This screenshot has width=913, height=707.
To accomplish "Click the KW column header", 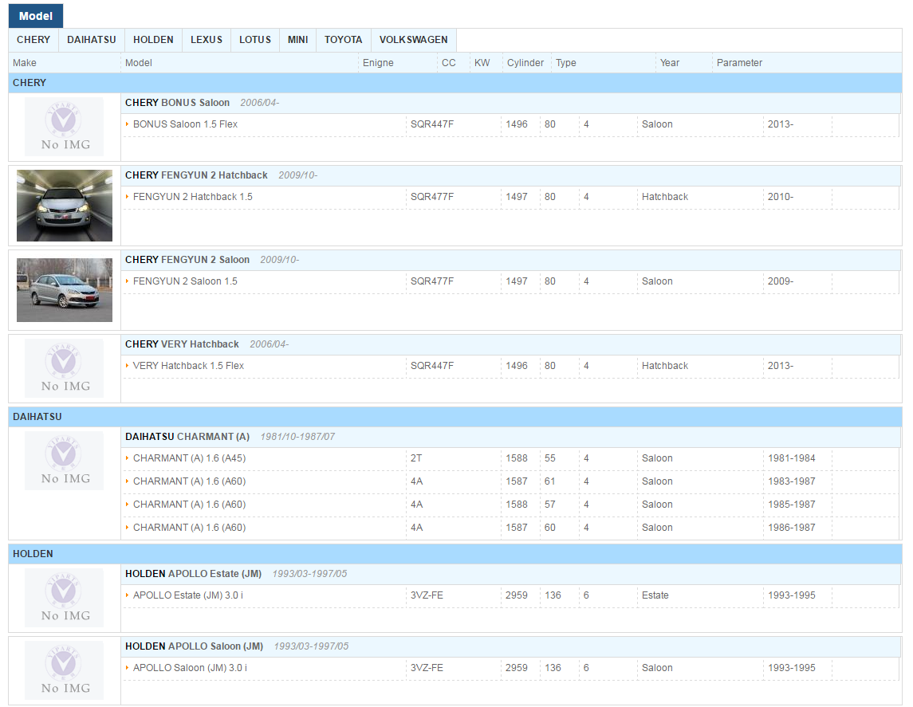I will tap(482, 63).
